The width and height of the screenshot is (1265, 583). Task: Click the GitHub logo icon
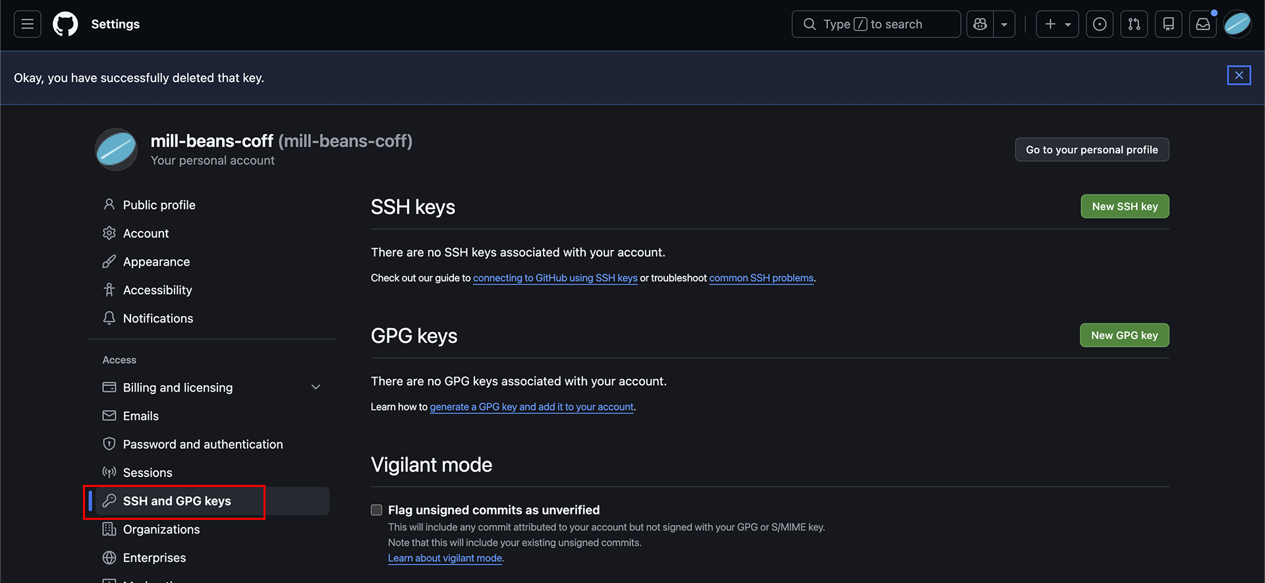point(65,24)
